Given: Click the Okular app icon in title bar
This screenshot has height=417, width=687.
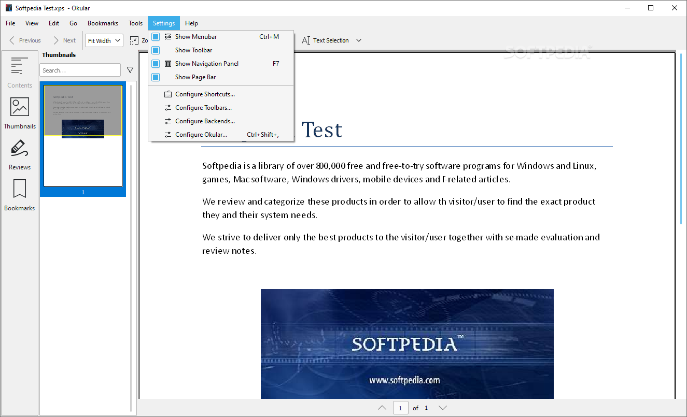Looking at the screenshot, I should [x=9, y=8].
